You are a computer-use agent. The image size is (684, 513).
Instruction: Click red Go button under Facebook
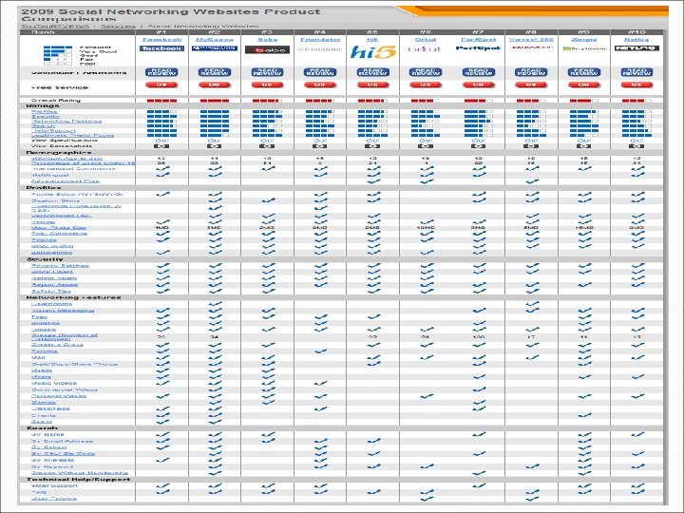[x=161, y=85]
